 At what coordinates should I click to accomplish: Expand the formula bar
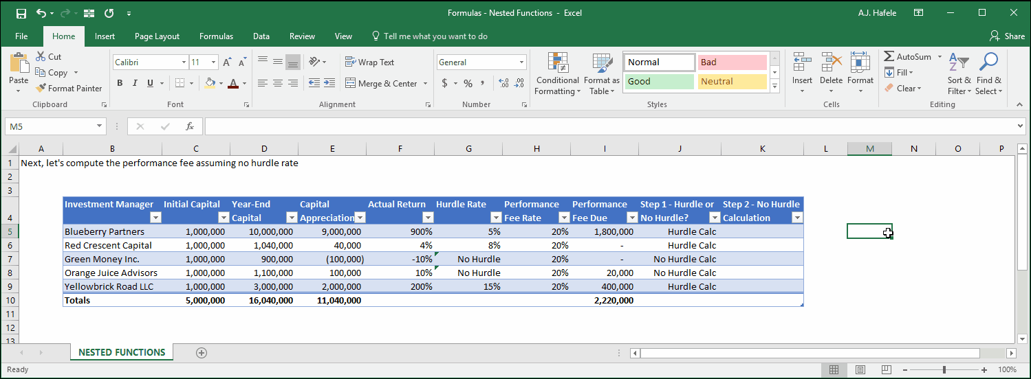point(1021,126)
